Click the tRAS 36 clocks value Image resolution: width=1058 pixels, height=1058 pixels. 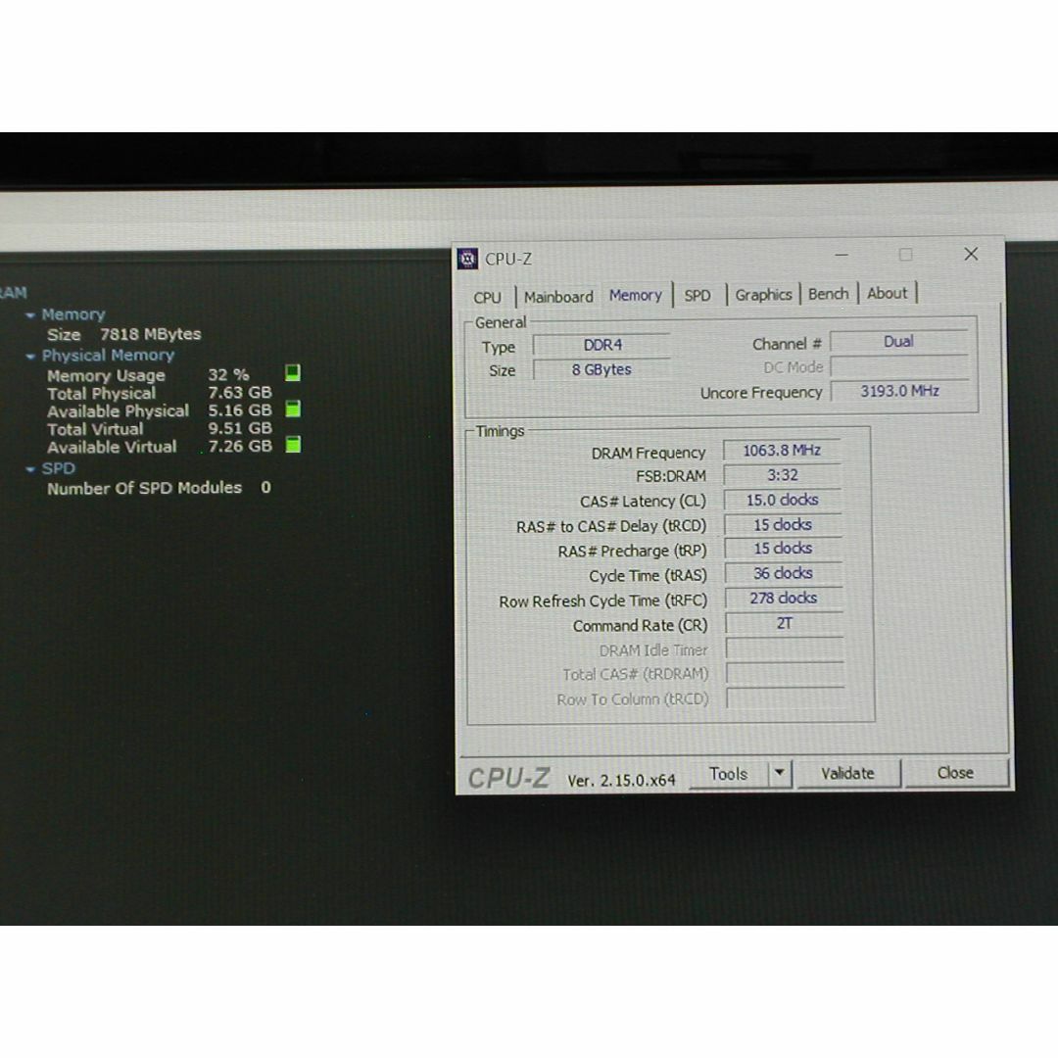[x=784, y=573]
